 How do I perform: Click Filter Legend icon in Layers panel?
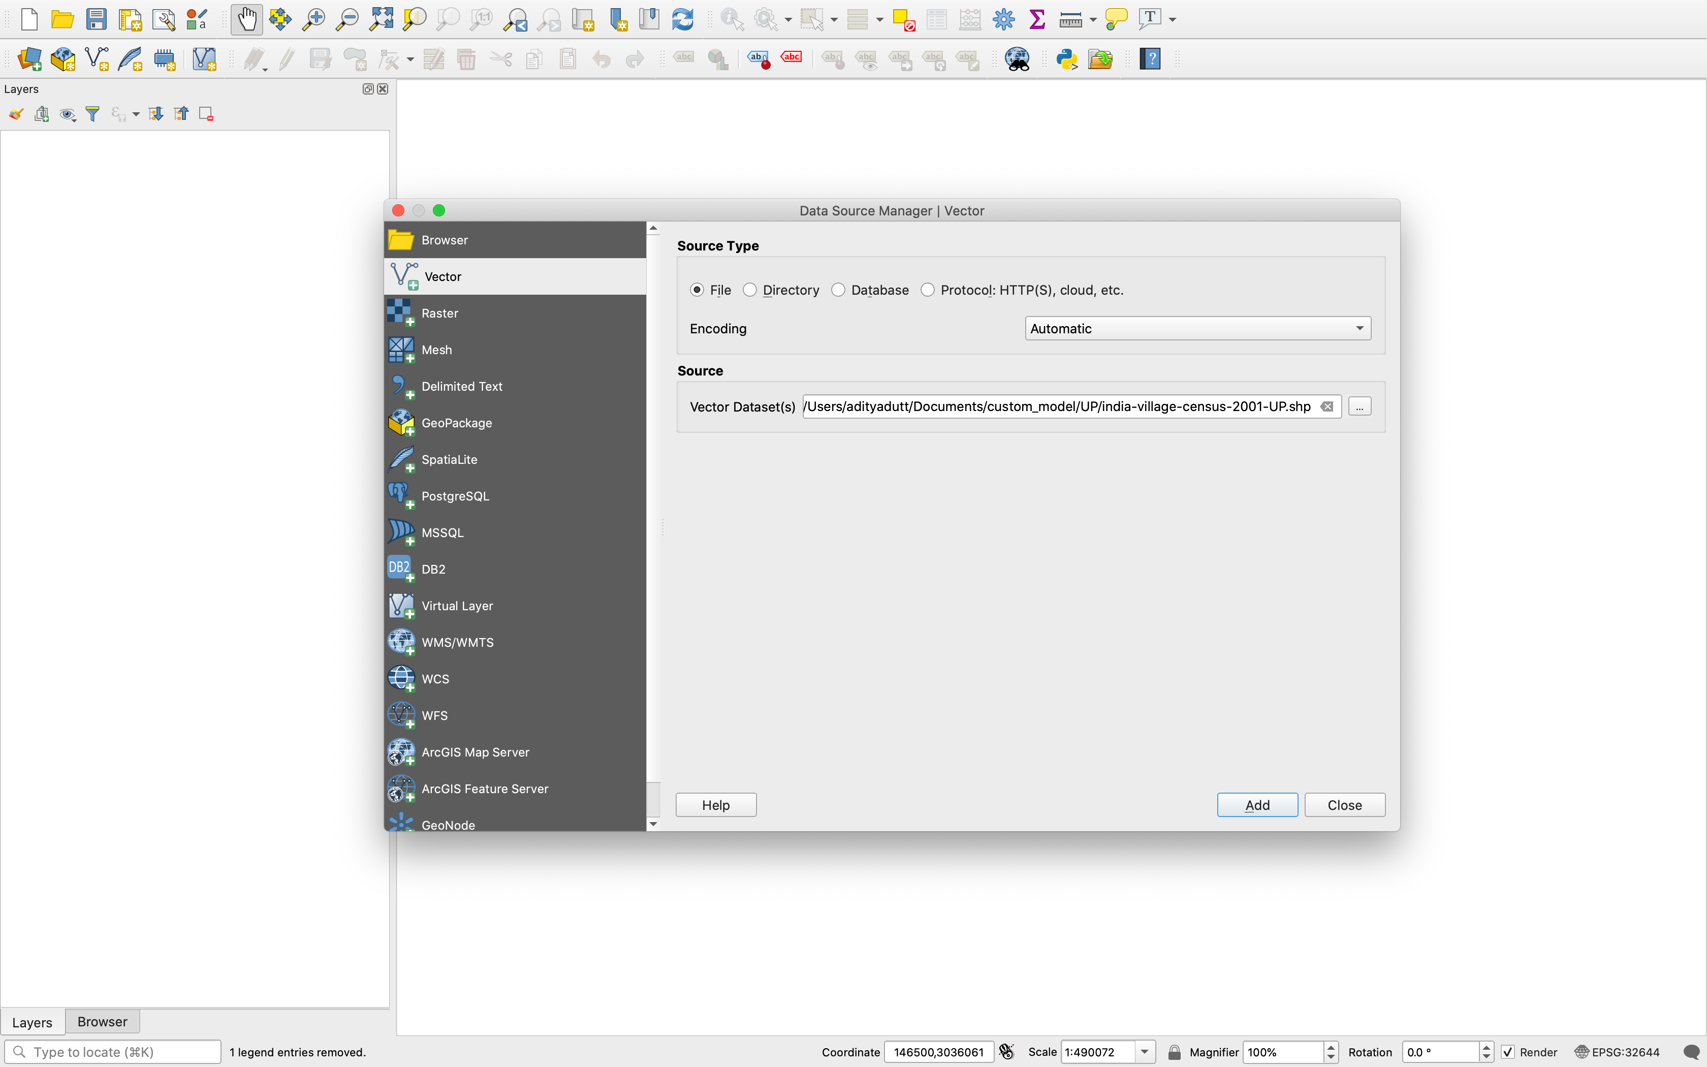pos(92,114)
